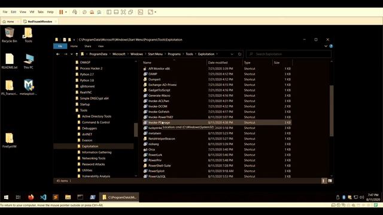Switch to details view layout icon
The width and height of the screenshot is (383, 215).
(x=324, y=180)
